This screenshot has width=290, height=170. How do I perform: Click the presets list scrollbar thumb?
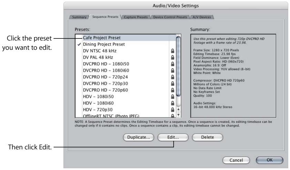coord(178,66)
